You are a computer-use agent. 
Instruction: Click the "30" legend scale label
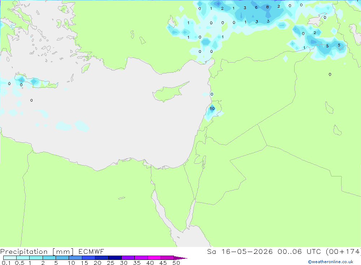pyautogui.click(x=123, y=263)
